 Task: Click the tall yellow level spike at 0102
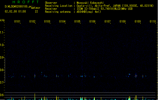click(35, 97)
